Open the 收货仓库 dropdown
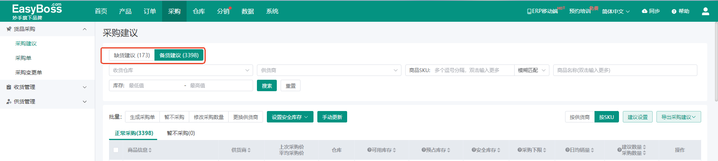 (181, 70)
